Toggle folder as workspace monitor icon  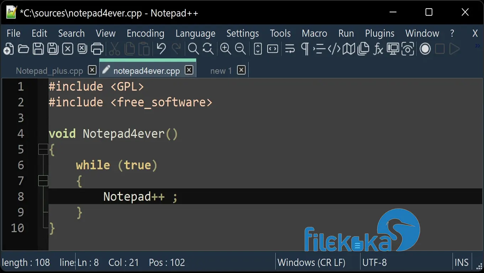tap(393, 49)
